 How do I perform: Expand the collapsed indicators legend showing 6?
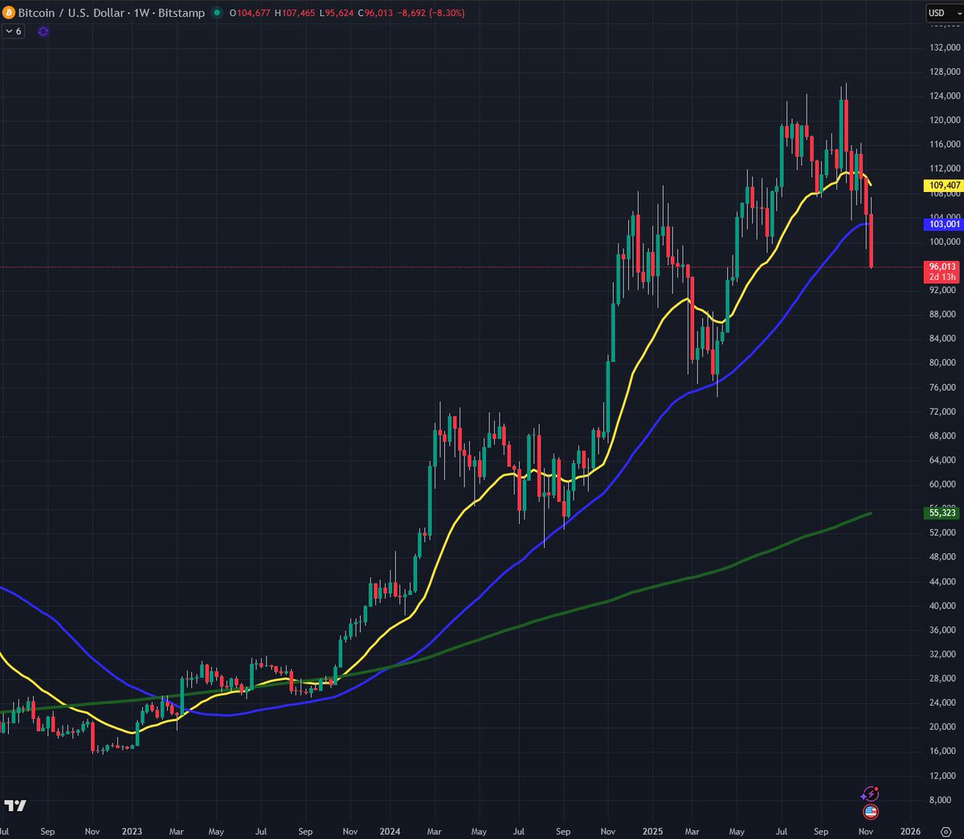(14, 31)
